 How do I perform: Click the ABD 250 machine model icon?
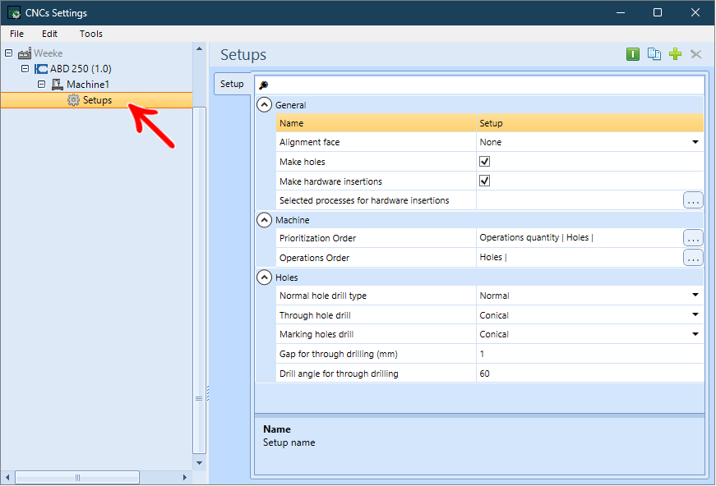tap(41, 69)
